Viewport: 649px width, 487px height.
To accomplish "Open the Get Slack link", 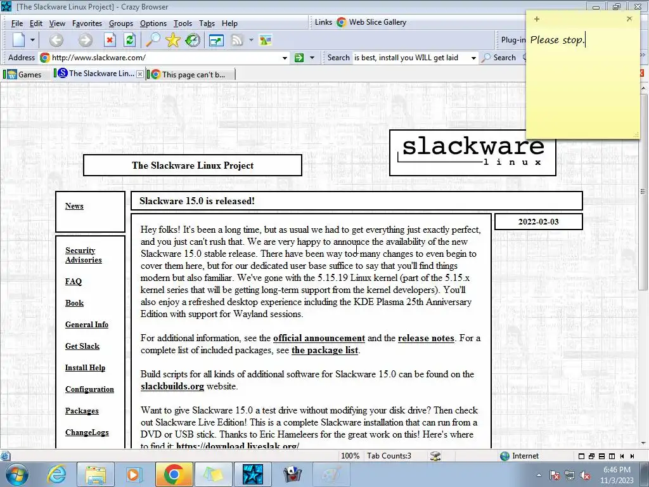I will [82, 346].
